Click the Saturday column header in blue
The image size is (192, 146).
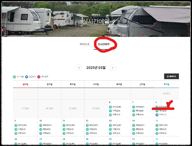[x=166, y=84]
